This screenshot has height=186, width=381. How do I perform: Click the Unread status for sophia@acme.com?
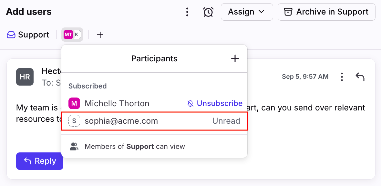226,121
